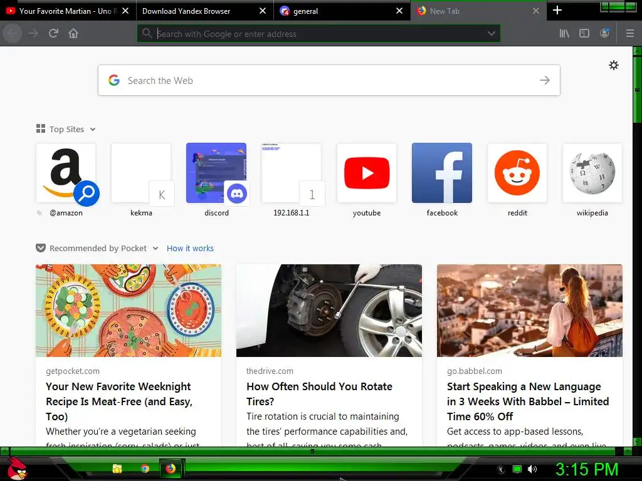Click the Top Sites grid icon
This screenshot has width=642, height=481.
(41, 129)
